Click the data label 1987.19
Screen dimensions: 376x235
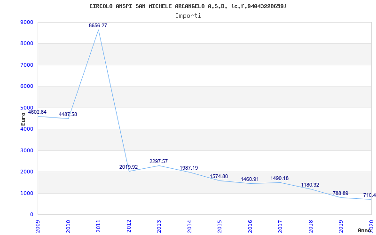[189, 168]
